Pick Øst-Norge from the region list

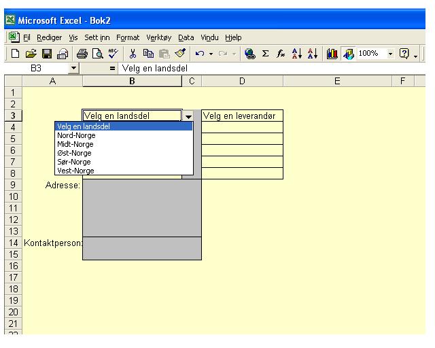click(x=74, y=153)
